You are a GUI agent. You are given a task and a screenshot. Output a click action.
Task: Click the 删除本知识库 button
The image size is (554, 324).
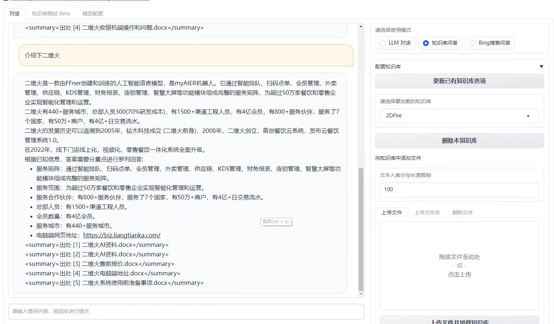459,140
